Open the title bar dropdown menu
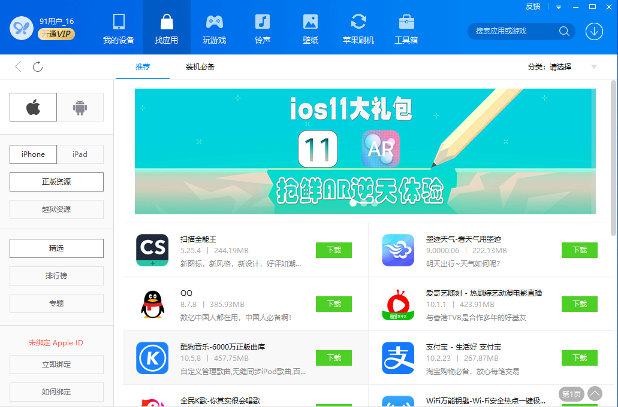 559,7
